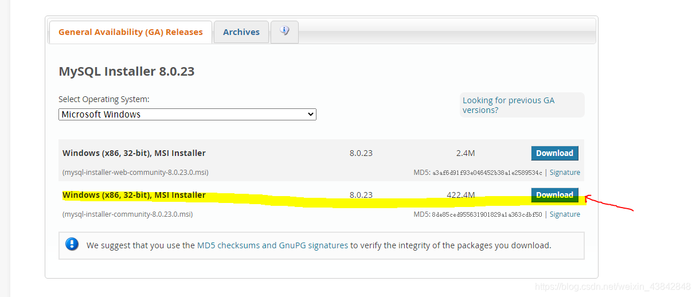
Task: Open Signature link for mysql-installer-community-8.0.23.0.msi
Action: (565, 214)
